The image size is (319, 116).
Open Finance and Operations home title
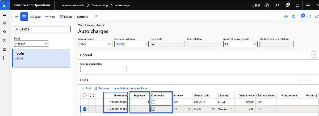[x=32, y=5]
